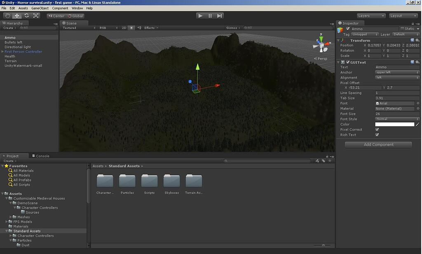Toggle audition mode with the speaker icon
Image resolution: width=422 pixels, height=254 pixels.
point(139,28)
